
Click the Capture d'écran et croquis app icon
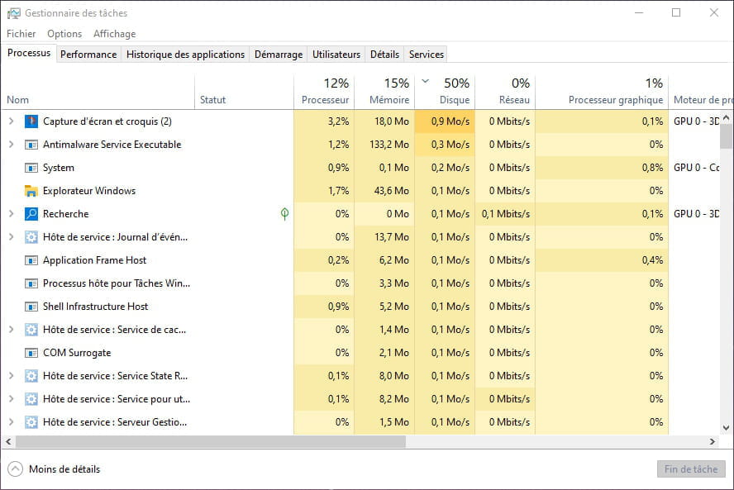click(x=31, y=121)
